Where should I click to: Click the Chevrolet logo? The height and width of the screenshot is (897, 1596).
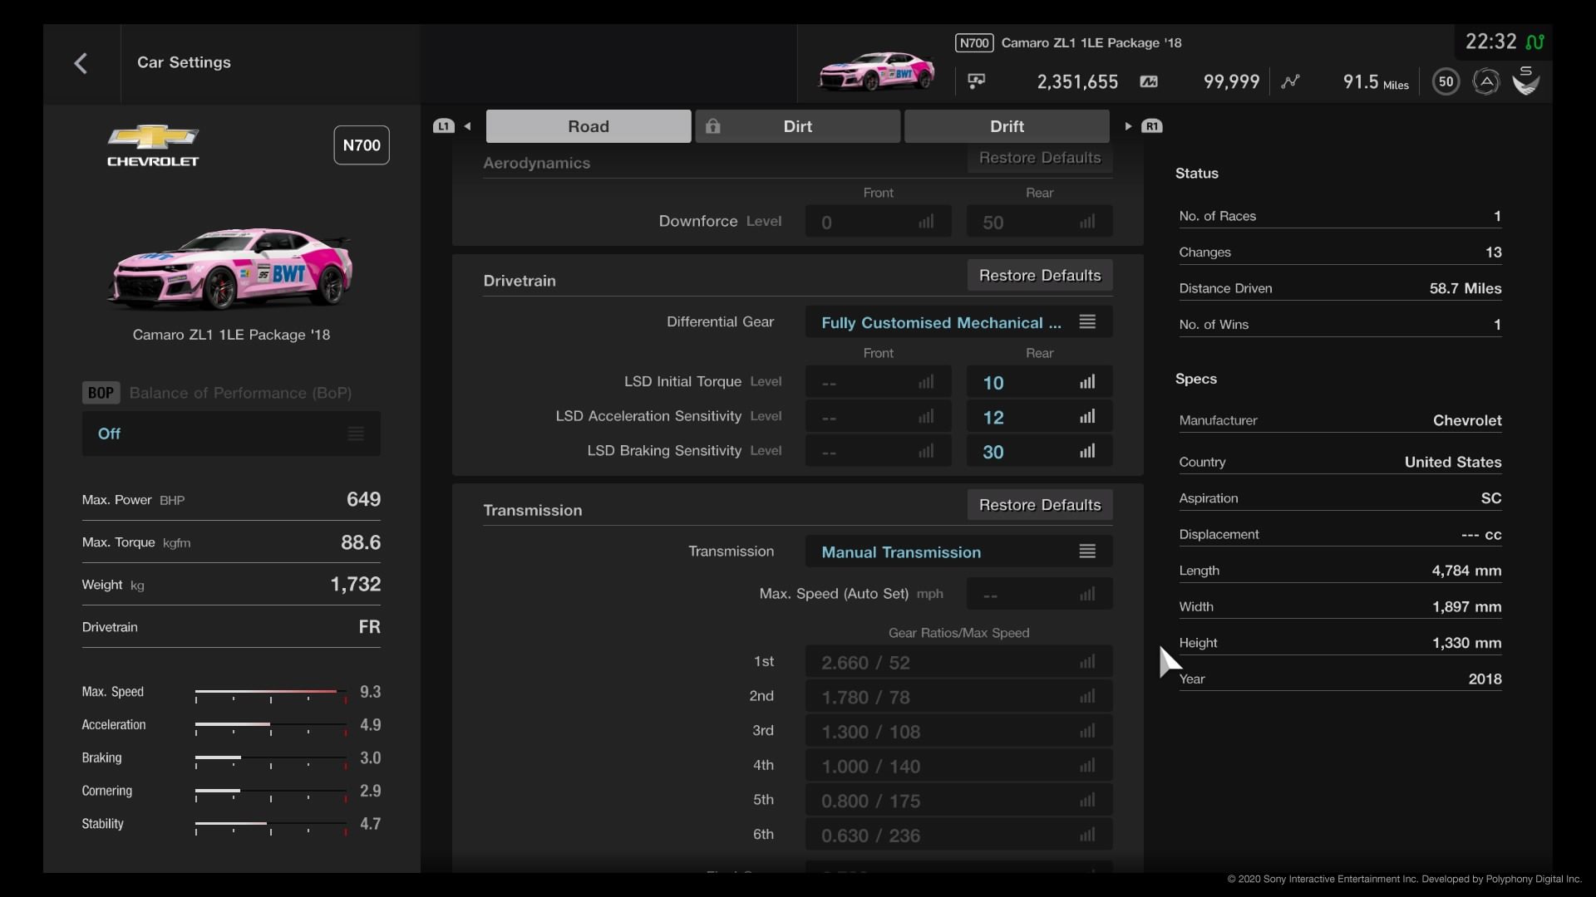tap(153, 146)
